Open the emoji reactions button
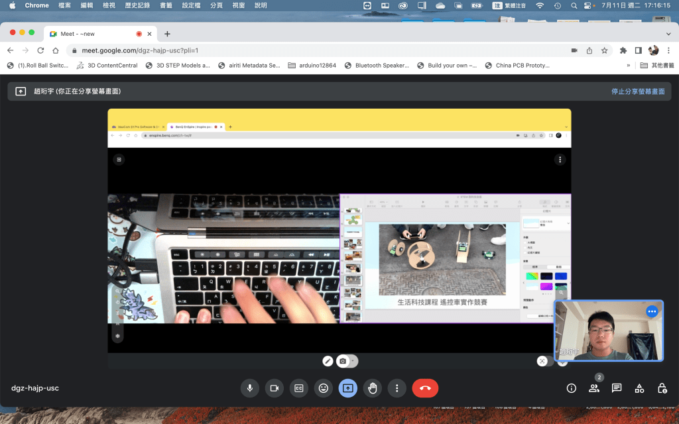 [x=323, y=388]
